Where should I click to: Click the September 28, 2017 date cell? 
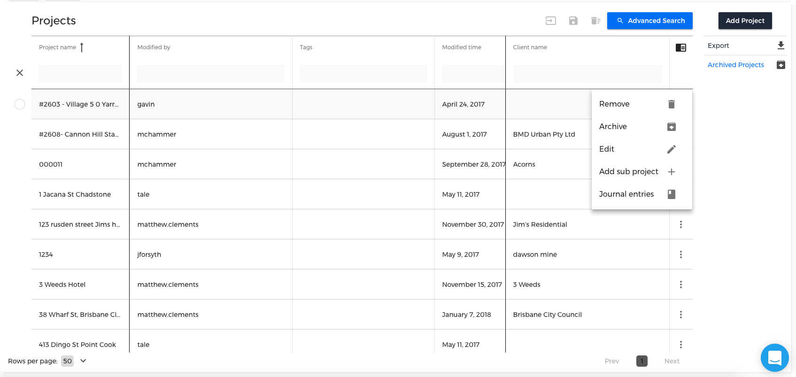(473, 164)
